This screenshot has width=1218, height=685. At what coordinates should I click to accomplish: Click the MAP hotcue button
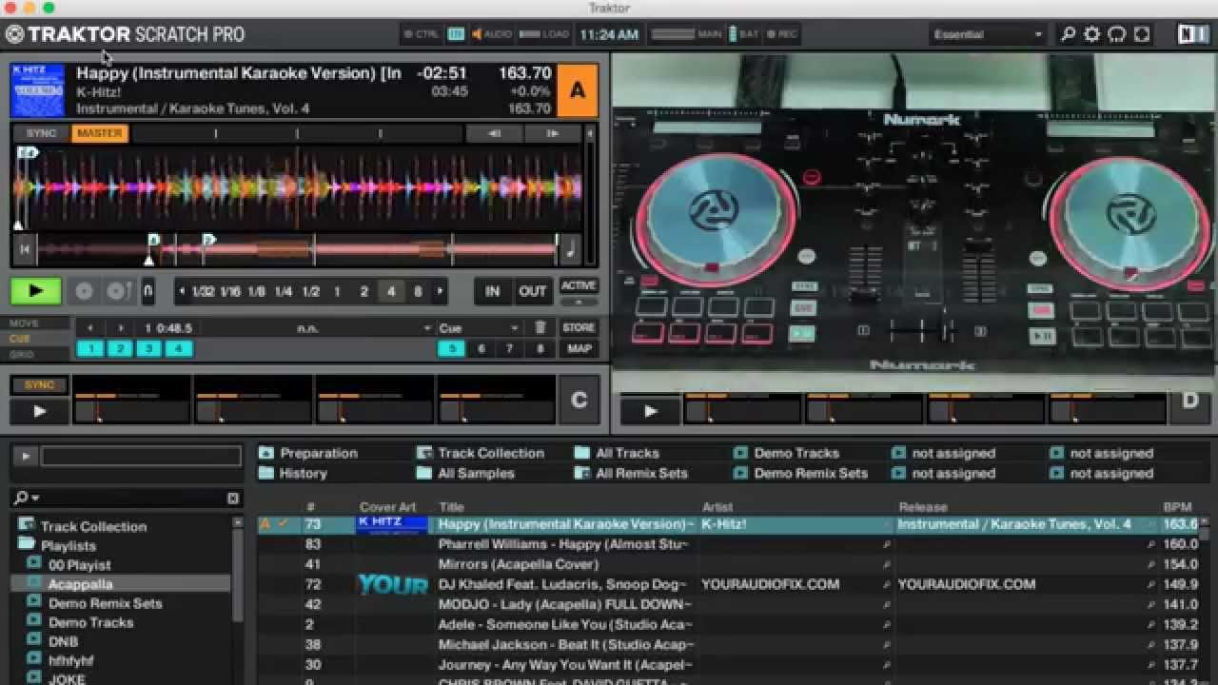tap(579, 348)
